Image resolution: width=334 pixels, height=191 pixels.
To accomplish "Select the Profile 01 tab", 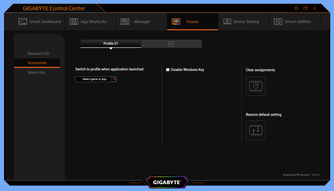I will click(x=111, y=43).
